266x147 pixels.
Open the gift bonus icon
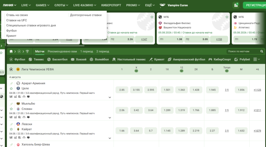pyautogui.click(x=236, y=5)
